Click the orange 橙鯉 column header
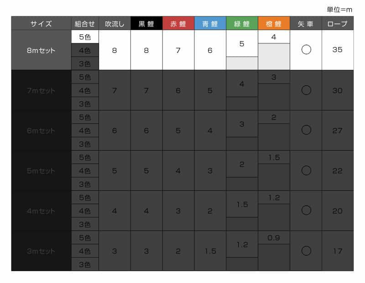The width and height of the screenshot is (365, 283). pyautogui.click(x=274, y=24)
